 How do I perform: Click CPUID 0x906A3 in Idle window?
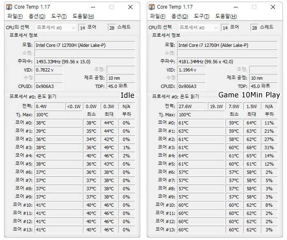click(x=49, y=86)
